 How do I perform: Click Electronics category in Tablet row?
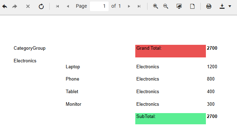(148, 91)
